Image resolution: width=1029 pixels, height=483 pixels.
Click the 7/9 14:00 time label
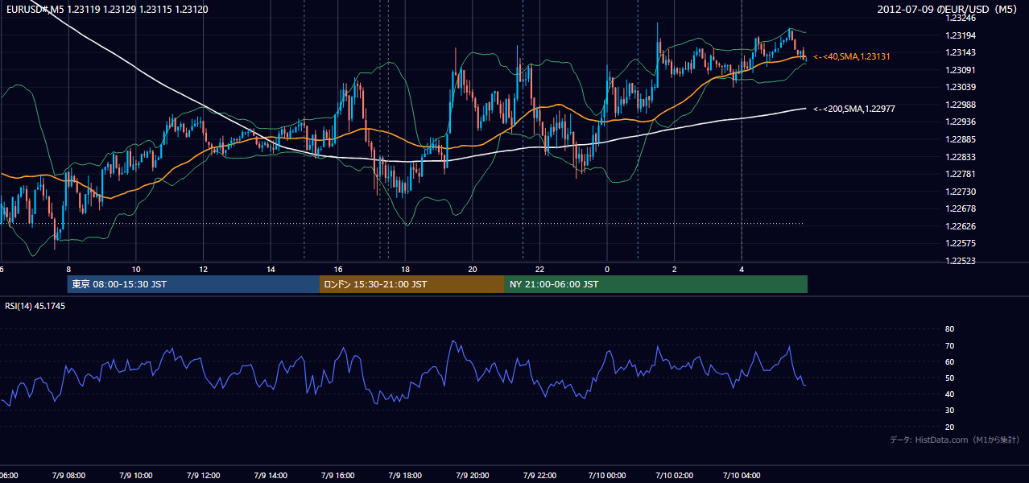pos(271,475)
